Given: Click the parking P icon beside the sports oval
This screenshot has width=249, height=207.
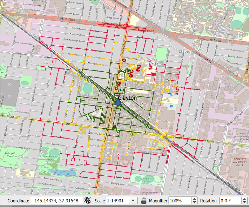Looking at the screenshot, I should coord(157,64).
